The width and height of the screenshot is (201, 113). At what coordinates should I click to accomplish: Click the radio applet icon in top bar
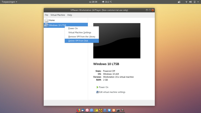179,2
